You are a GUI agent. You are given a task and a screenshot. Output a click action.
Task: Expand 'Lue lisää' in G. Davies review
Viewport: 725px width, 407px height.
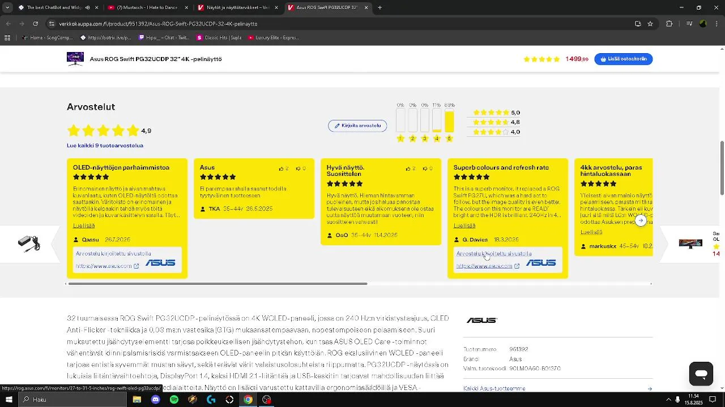(464, 226)
